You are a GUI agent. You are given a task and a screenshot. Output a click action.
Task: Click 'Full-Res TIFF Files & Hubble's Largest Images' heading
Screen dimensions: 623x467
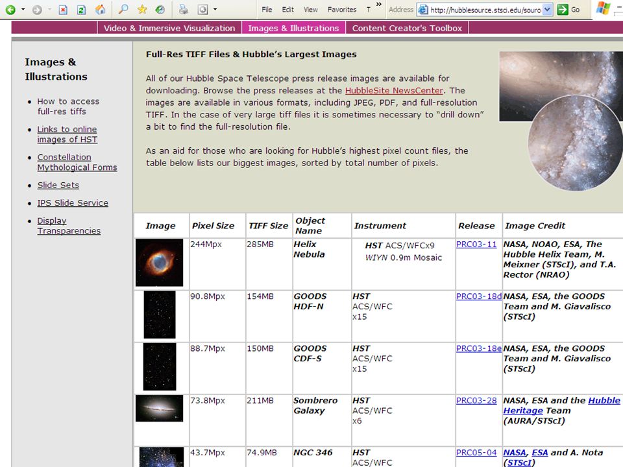(251, 54)
